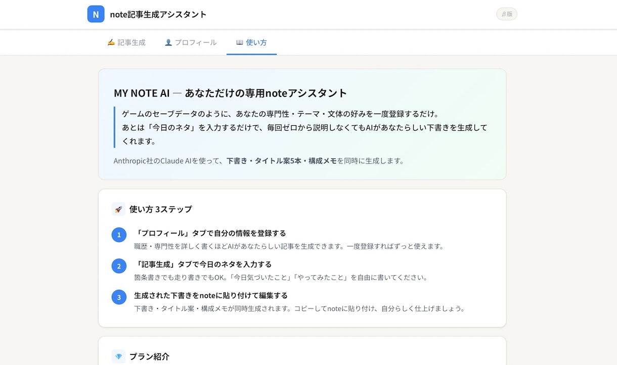Click description starting 下書き・タイトル案・構成メモが同時生成
The height and width of the screenshot is (365, 617).
coord(299,308)
